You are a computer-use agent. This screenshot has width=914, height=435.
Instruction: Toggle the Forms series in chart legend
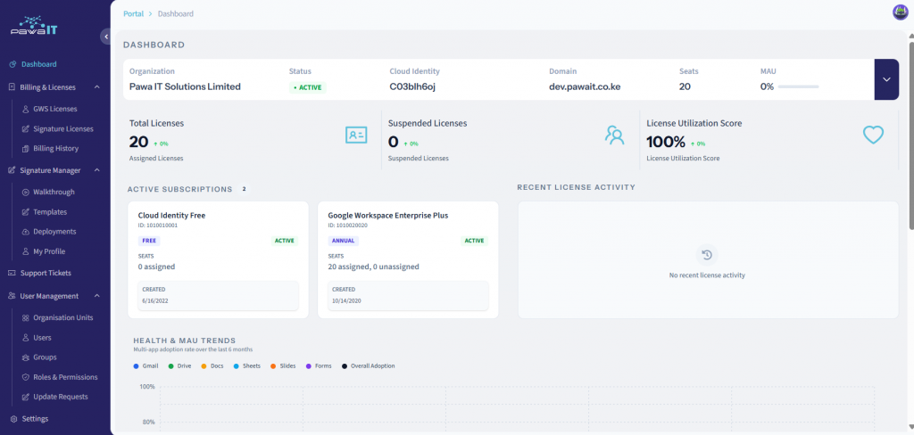coord(319,366)
